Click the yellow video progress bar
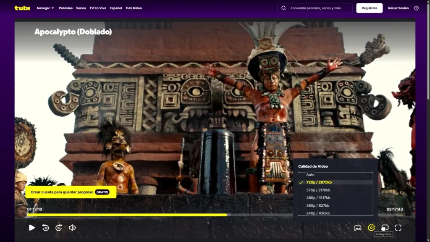The height and width of the screenshot is (242, 430). coord(126,215)
